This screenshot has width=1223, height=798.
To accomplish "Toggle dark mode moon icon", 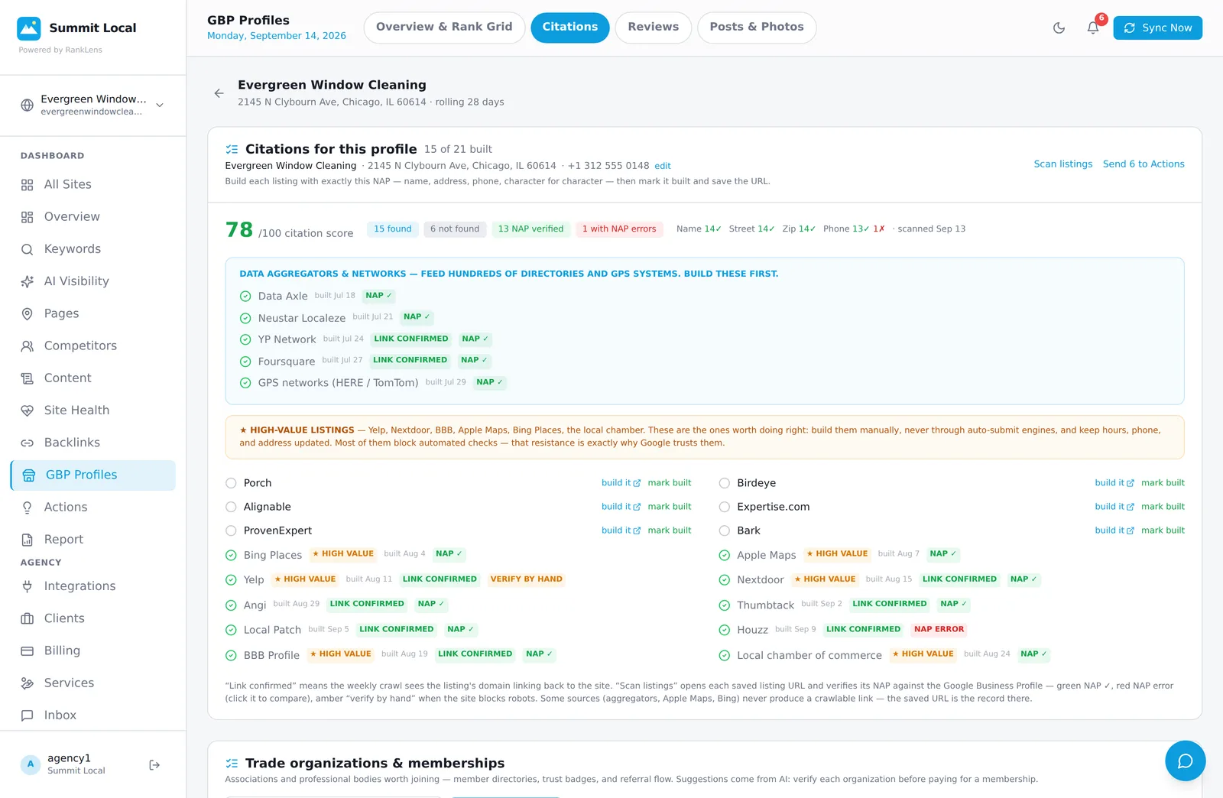I will click(x=1059, y=28).
